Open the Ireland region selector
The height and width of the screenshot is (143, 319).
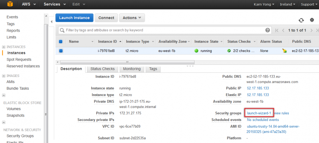point(287,4)
